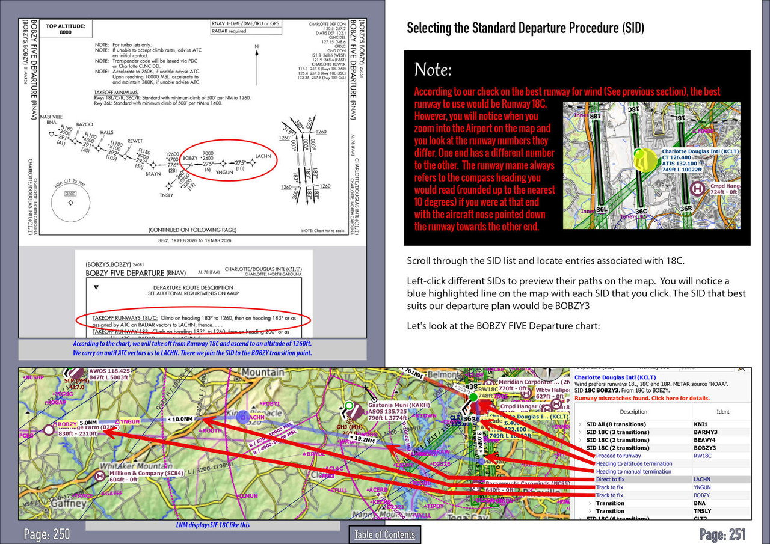770x544 pixels.
Task: Select the Transition row labeled TNSLY
Action: pos(610,511)
